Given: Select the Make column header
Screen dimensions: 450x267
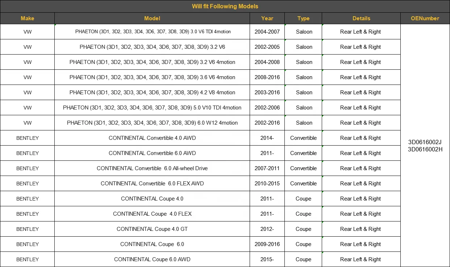Looking at the screenshot, I should 27,18.
